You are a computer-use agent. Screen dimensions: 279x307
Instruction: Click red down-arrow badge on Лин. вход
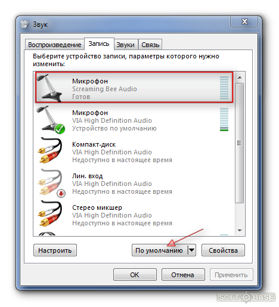61,193
